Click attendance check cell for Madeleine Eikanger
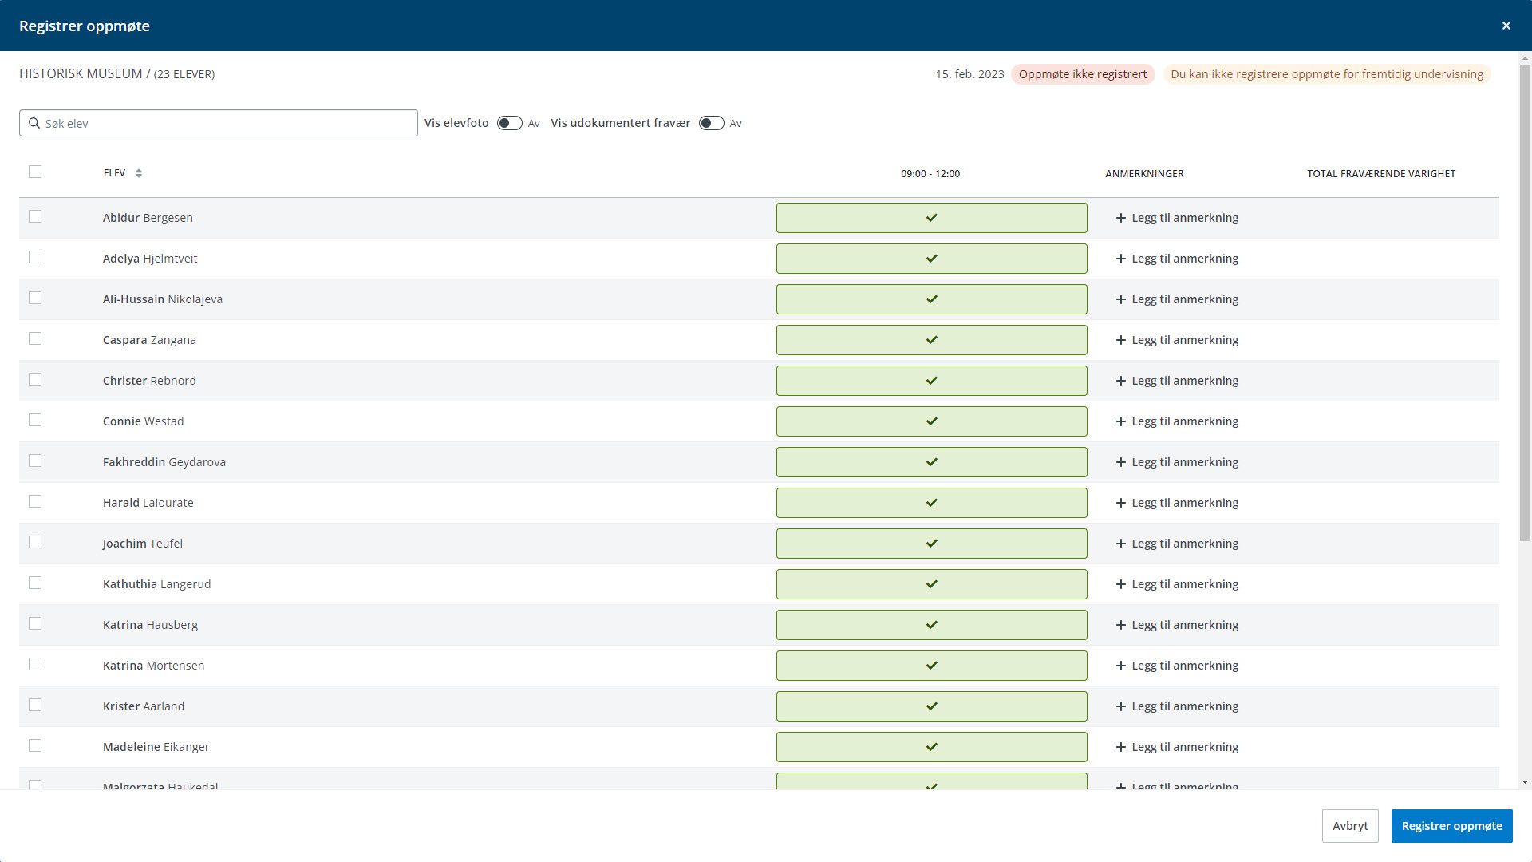The image size is (1532, 862). pos(931,747)
